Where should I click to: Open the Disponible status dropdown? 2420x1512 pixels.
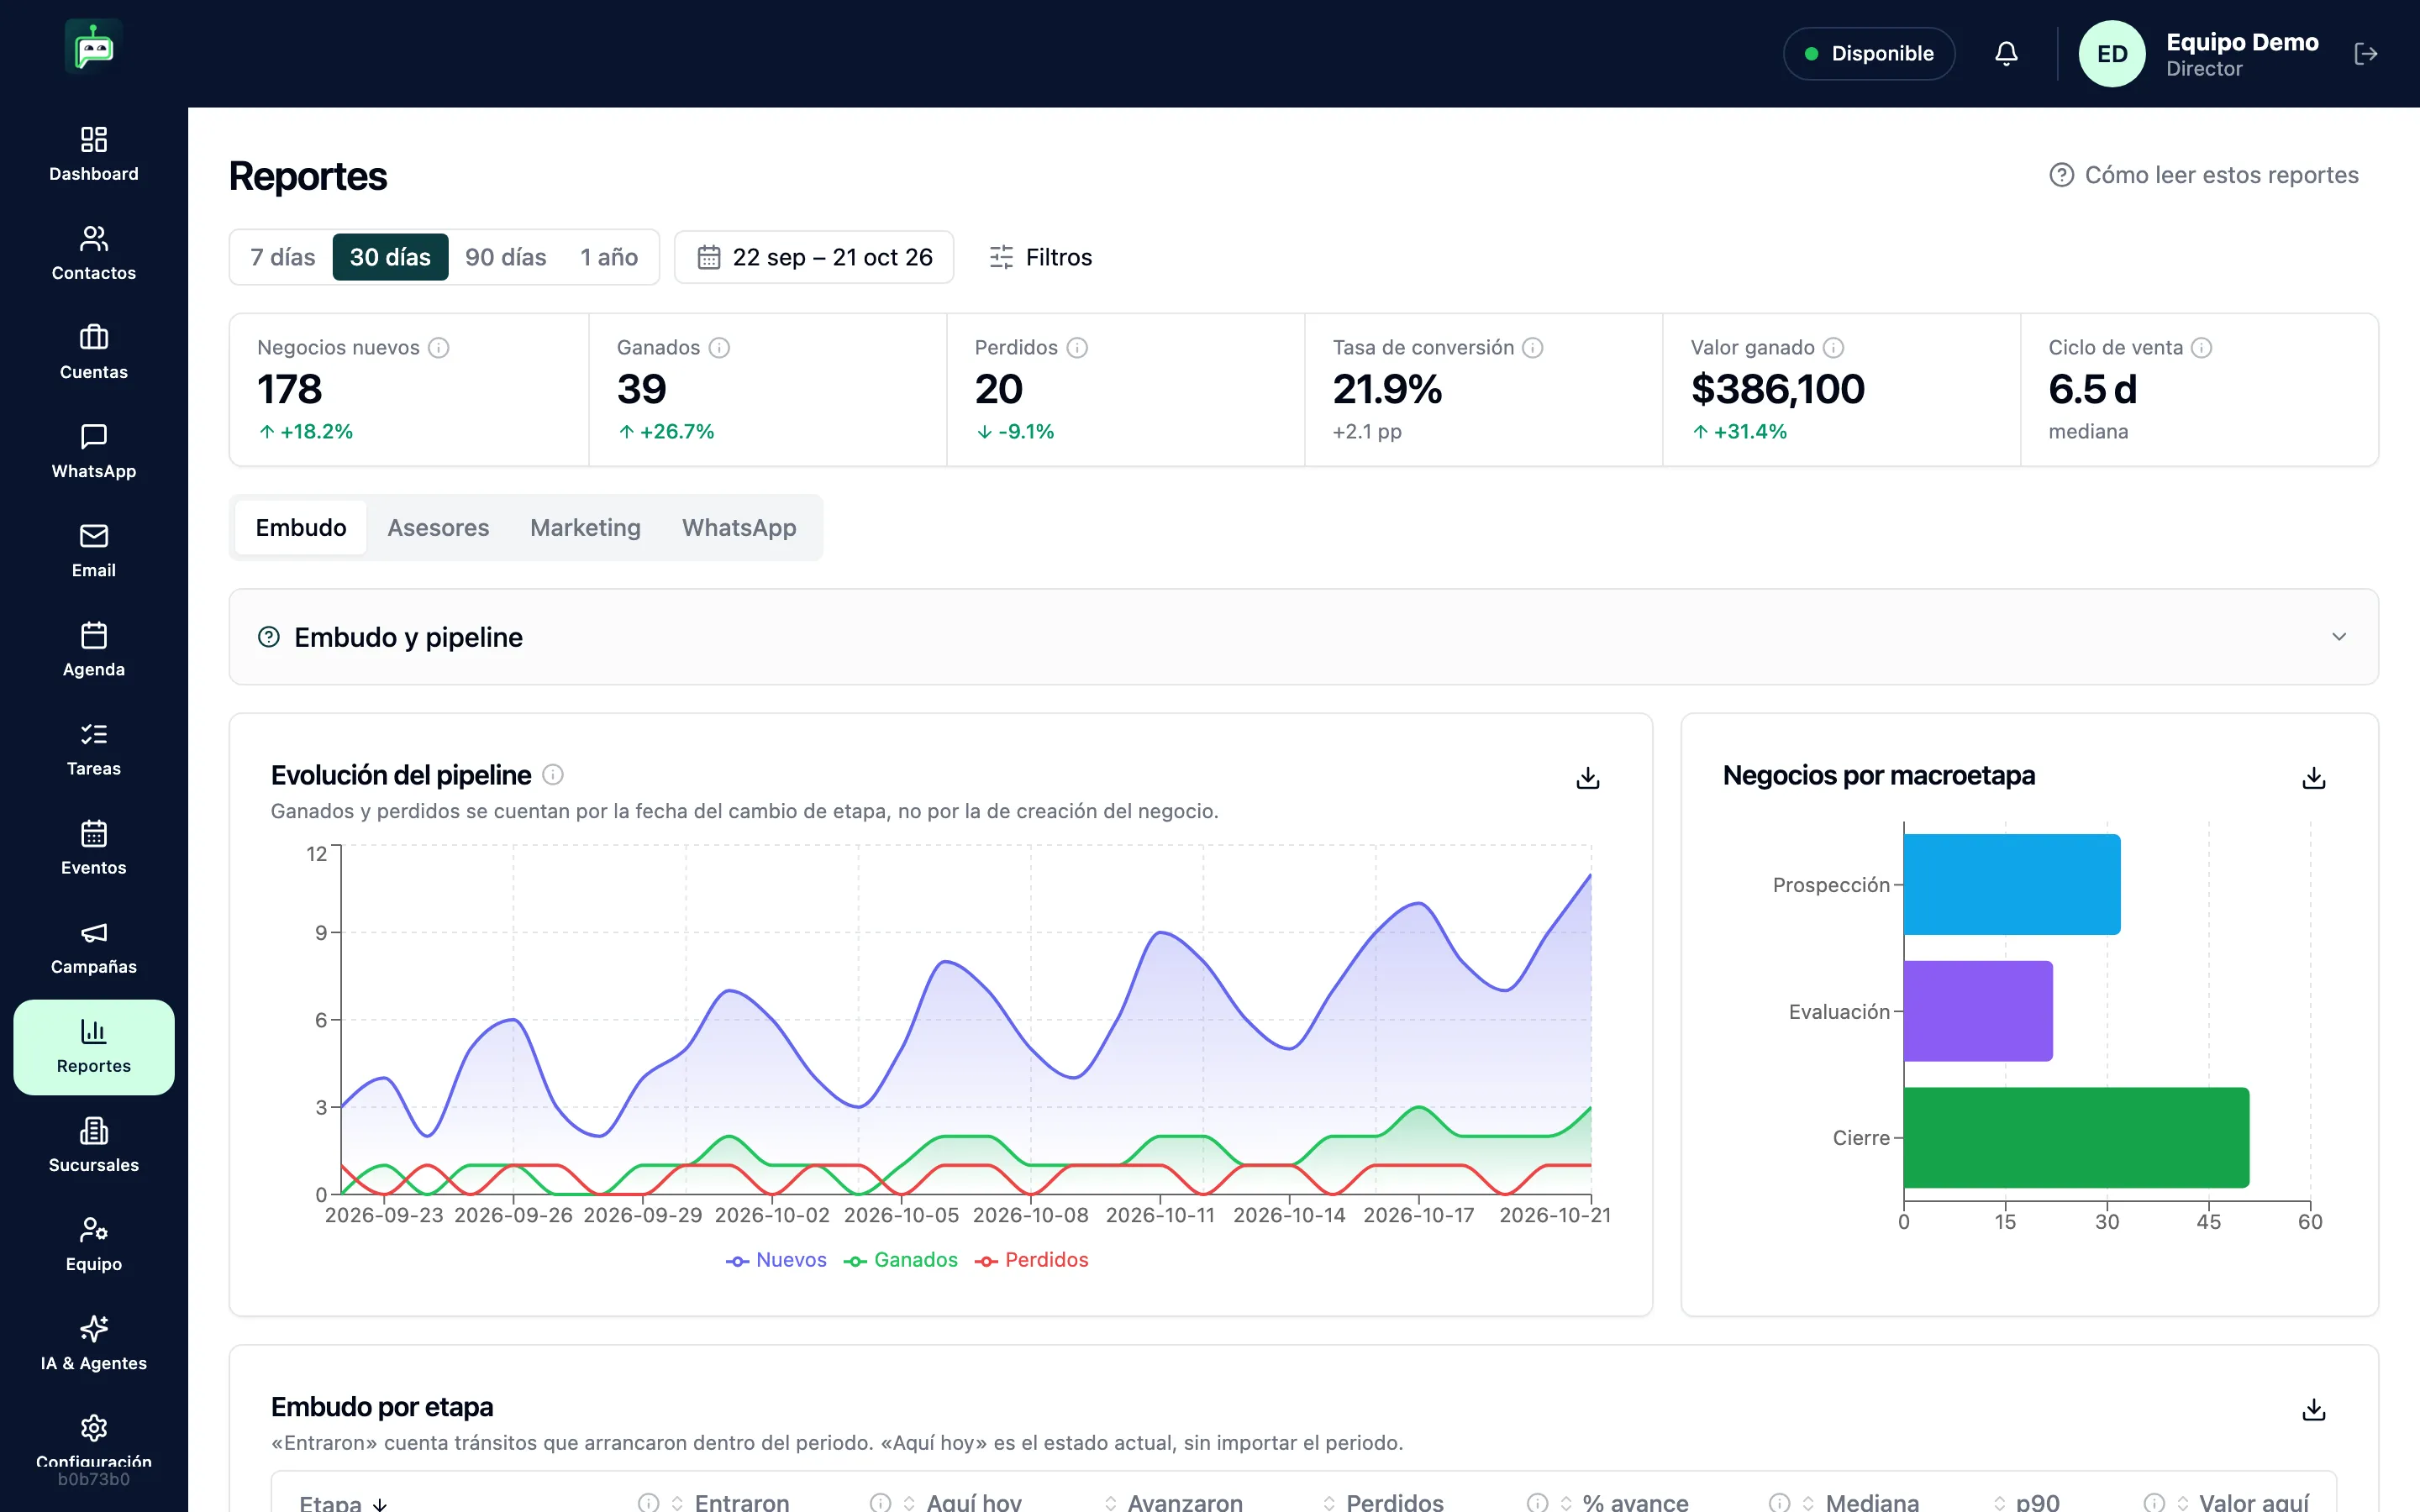pos(1869,54)
